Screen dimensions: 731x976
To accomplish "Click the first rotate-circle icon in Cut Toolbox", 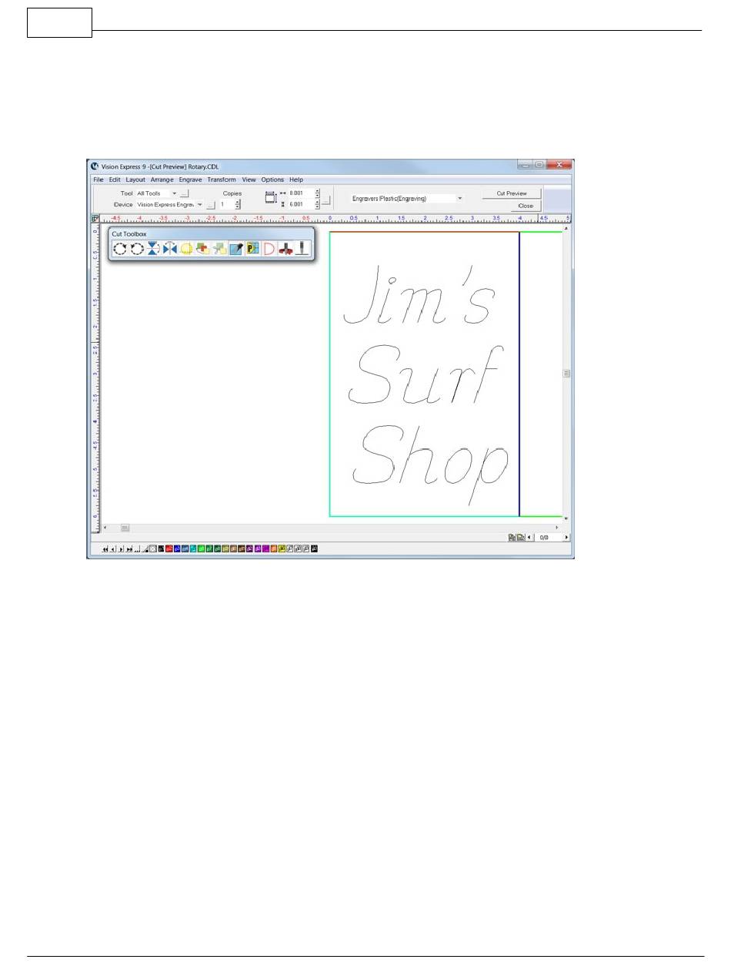I will pyautogui.click(x=120, y=249).
